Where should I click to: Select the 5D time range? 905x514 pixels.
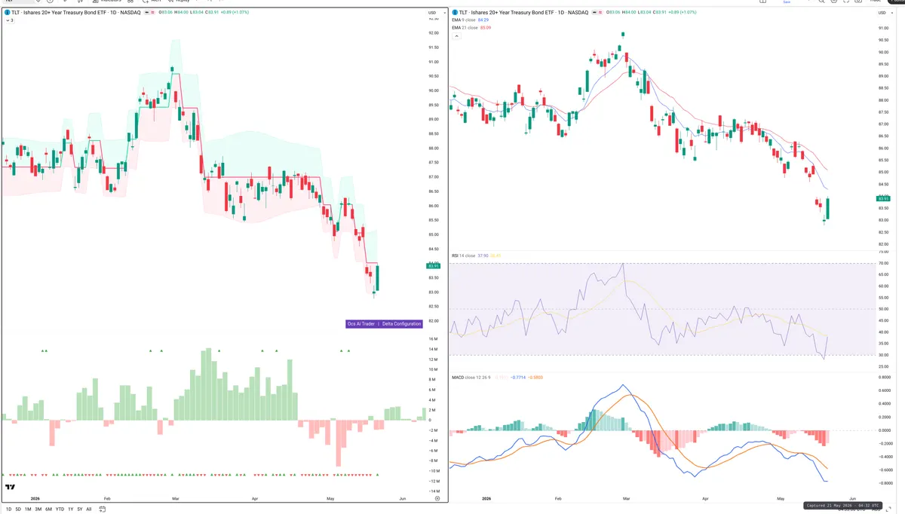[18, 509]
